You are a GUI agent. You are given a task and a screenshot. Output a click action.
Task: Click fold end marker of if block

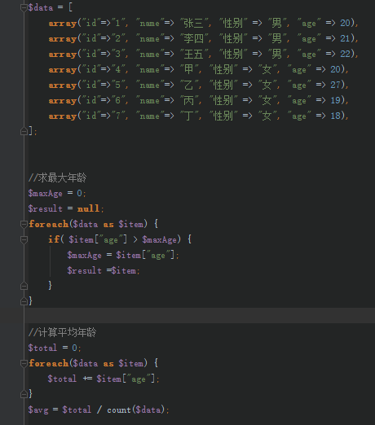click(24, 286)
